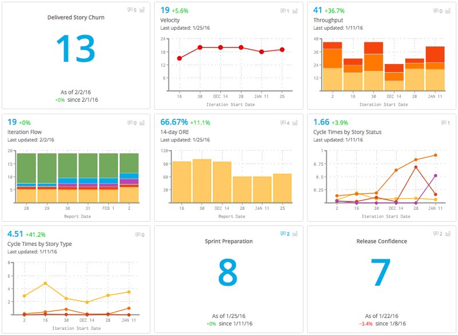The image size is (458, 335).
Task: Open comments on Cycle Times by Story Type
Action: pyautogui.click(x=140, y=235)
